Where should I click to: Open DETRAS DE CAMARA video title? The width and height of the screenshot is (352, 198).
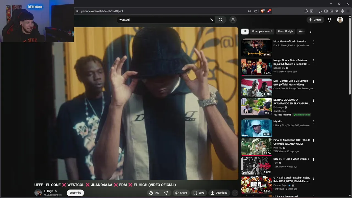click(x=292, y=101)
